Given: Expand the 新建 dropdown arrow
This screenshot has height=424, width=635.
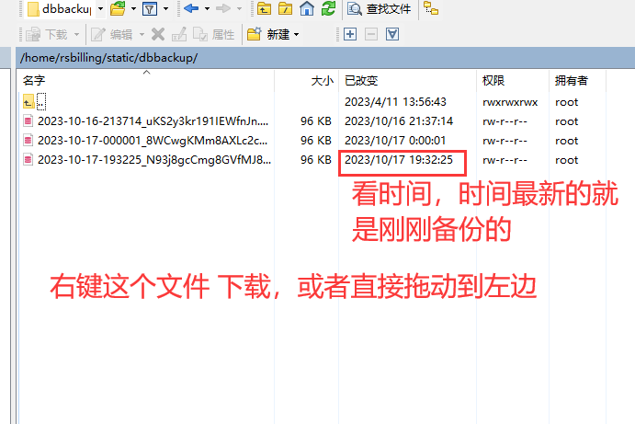Looking at the screenshot, I should coord(297,34).
